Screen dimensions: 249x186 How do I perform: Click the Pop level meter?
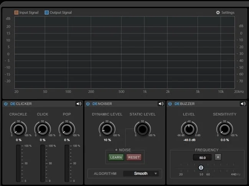point(67,163)
